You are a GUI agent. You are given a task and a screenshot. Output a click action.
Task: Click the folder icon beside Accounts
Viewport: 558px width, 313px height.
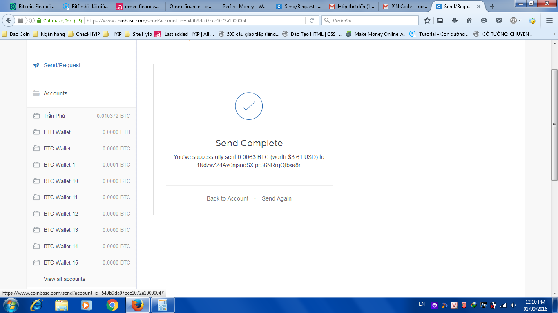36,93
